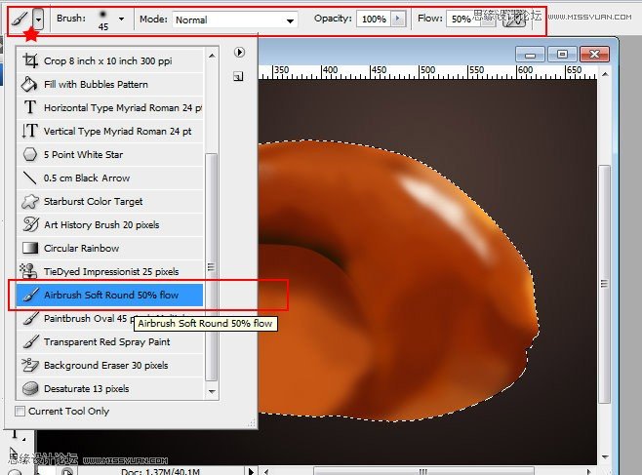Choose Transparent Red Spray Paint preset
Image resolution: width=642 pixels, height=475 pixels.
click(x=107, y=341)
